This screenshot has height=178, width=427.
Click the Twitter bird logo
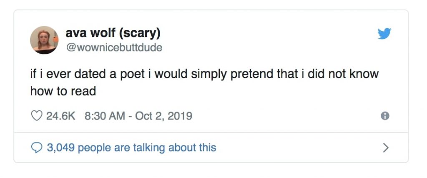(x=384, y=34)
